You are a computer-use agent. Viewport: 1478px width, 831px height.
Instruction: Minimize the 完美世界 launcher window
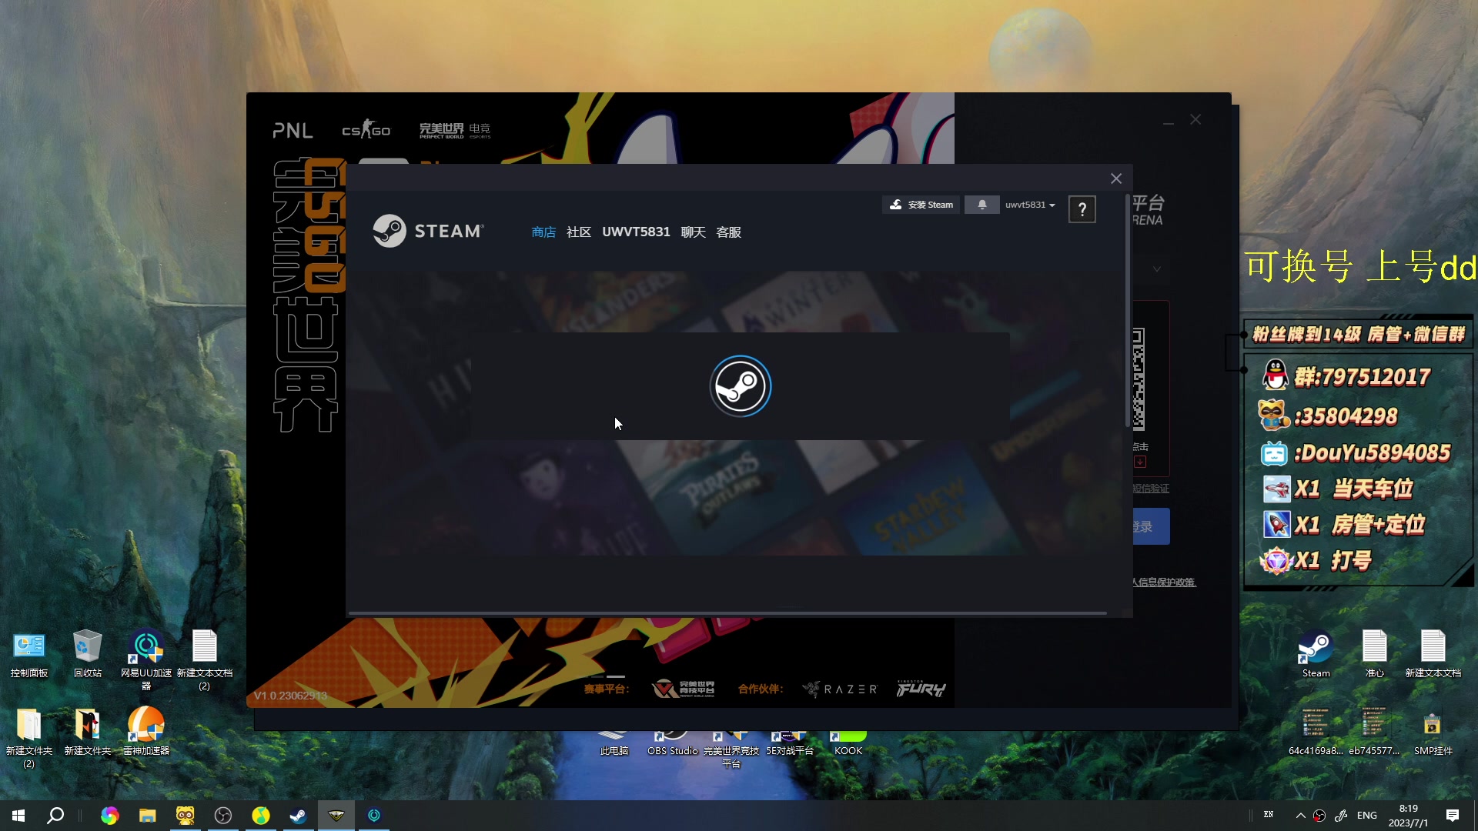(x=1169, y=122)
